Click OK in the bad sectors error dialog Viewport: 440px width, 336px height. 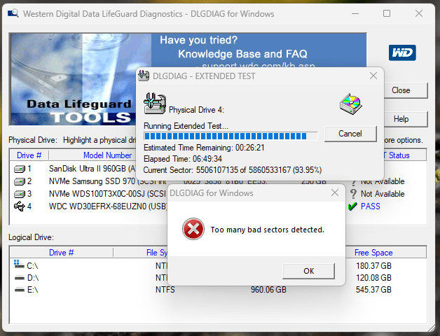click(x=308, y=271)
